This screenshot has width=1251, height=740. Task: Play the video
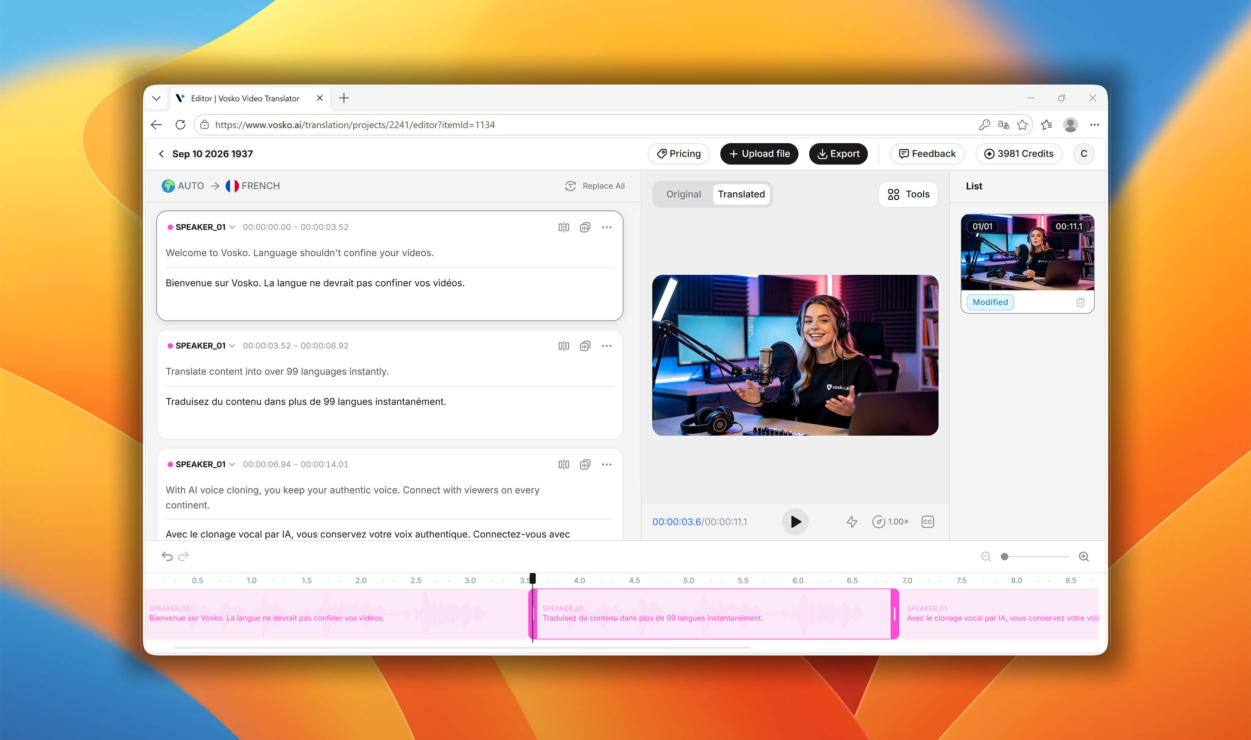coord(795,522)
